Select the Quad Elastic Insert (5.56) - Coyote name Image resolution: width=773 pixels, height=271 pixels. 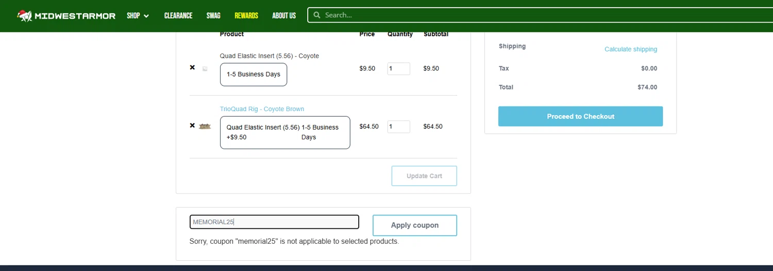(x=270, y=56)
